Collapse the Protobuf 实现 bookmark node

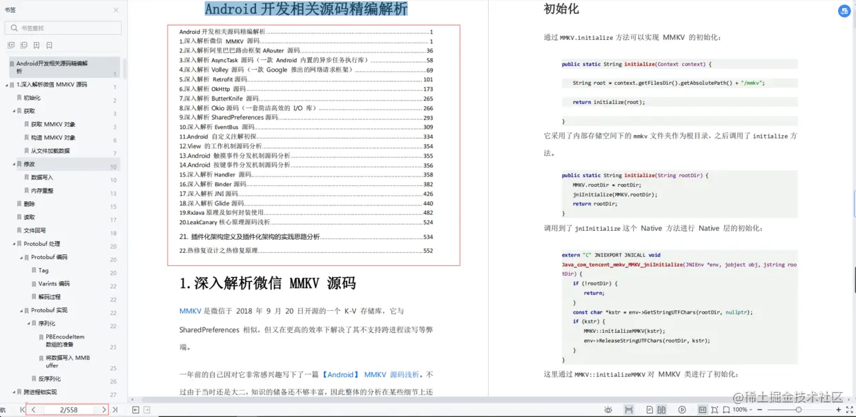click(21, 310)
